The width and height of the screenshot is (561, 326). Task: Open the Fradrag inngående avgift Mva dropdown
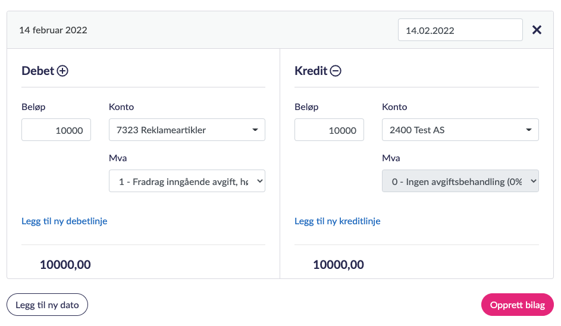point(187,181)
